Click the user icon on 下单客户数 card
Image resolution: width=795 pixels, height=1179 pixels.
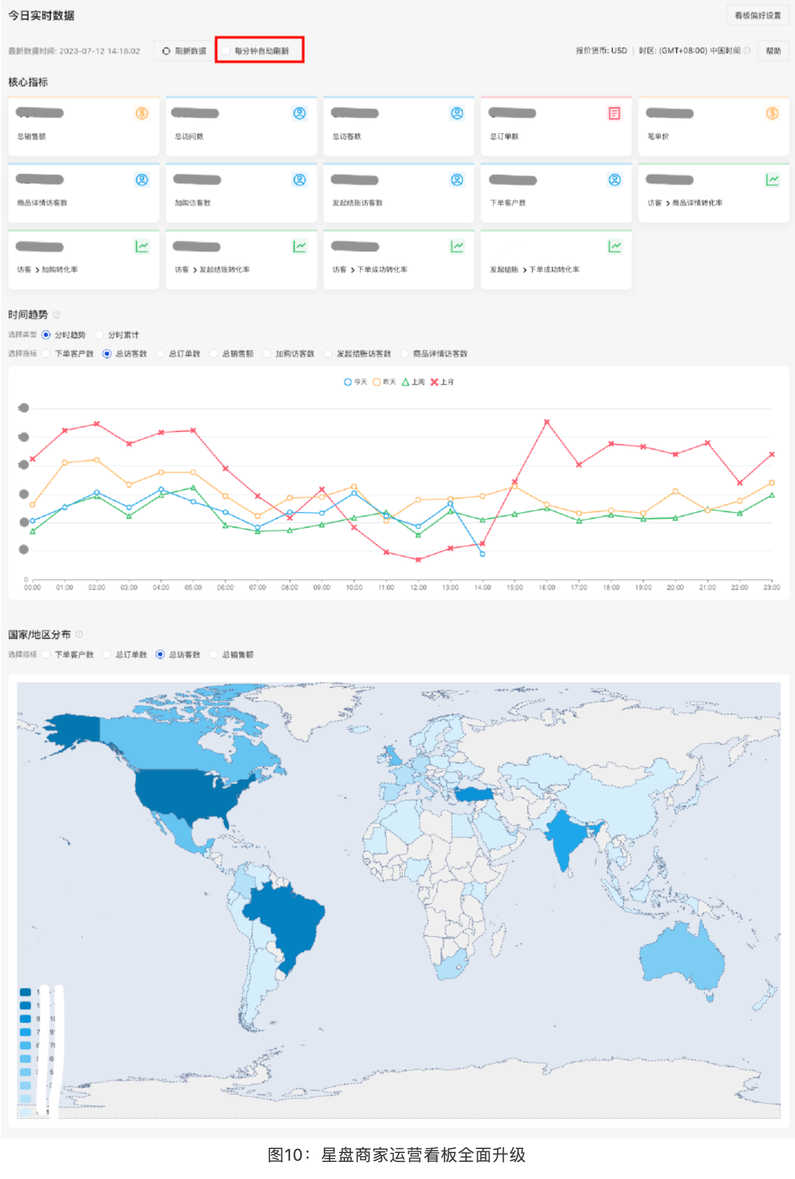point(615,180)
